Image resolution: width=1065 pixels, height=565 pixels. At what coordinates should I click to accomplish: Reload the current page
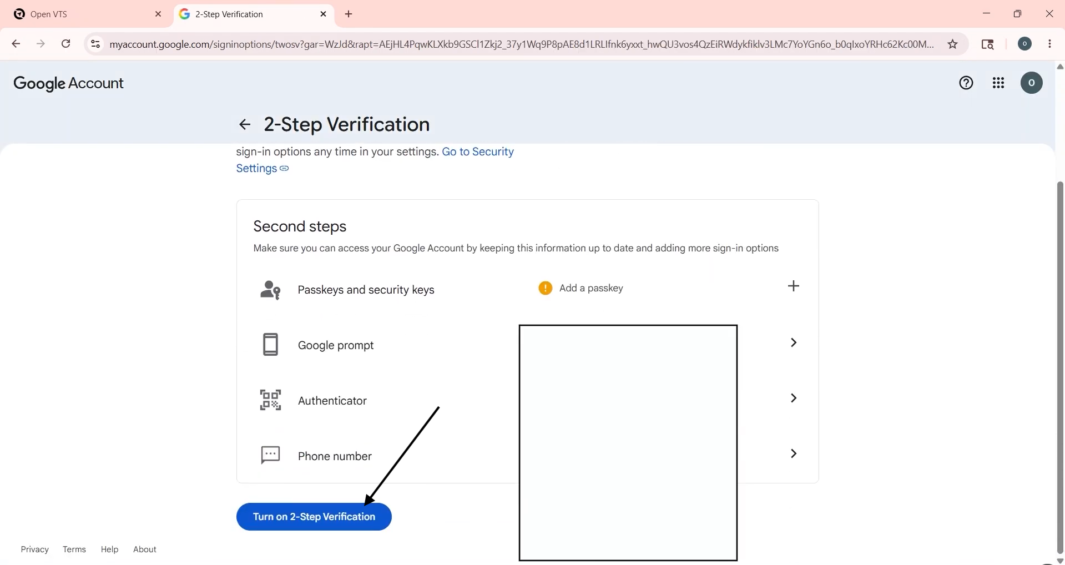tap(66, 44)
